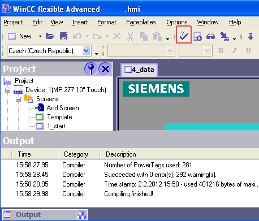Open the Options menu

click(x=177, y=22)
